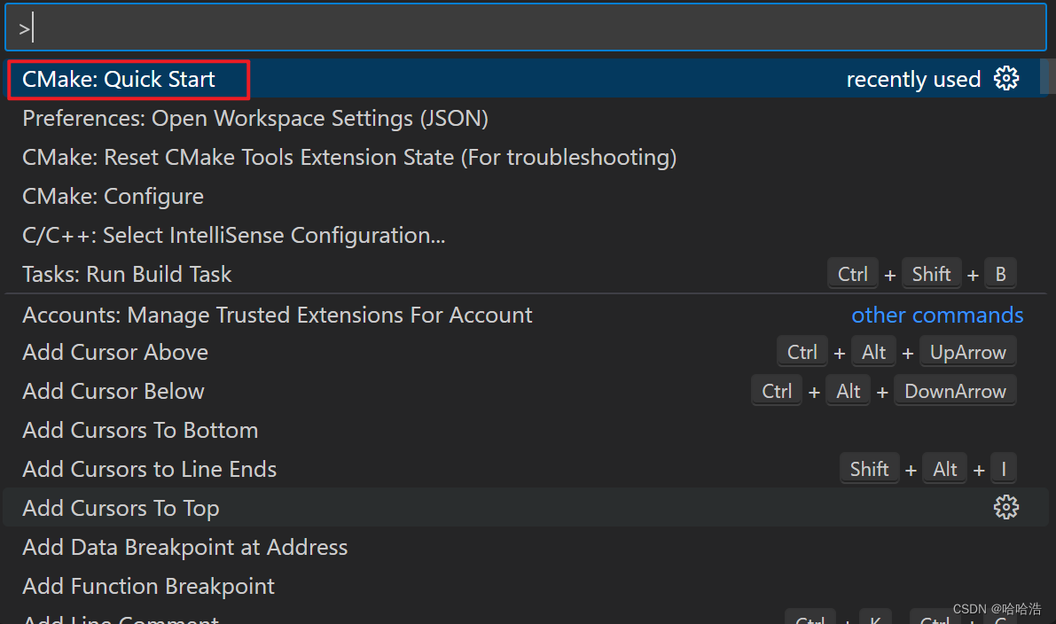Screen dimensions: 1056x624
Task: Click the Ctrl key badge on Tasks: Run Build Task
Action: point(852,273)
